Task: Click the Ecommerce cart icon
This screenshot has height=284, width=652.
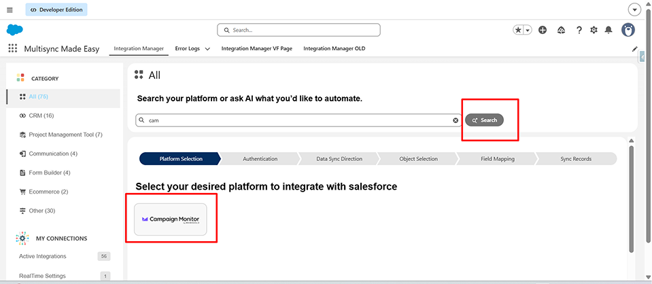Action: (x=22, y=192)
